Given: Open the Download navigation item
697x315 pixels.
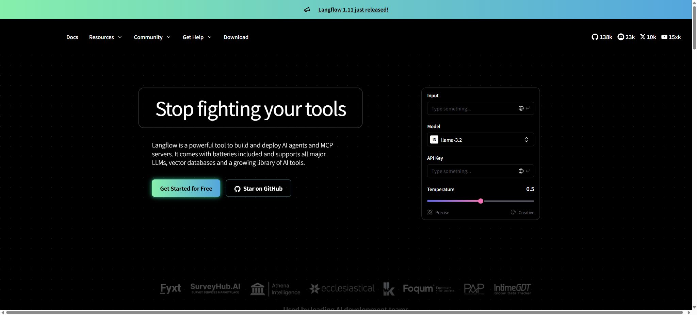Looking at the screenshot, I should [x=236, y=37].
